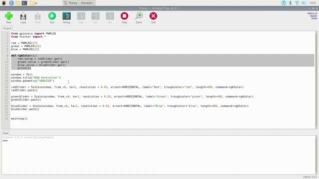Image resolution: width=319 pixels, height=179 pixels.
Task: Click the line 'blue.value = blueSlider.get()'
Action: [42, 65]
